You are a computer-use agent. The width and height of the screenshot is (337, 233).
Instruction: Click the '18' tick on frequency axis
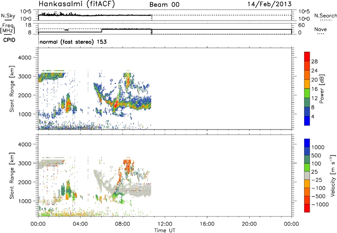28,25
